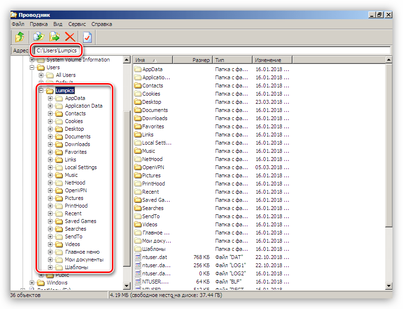
Task: Select the ntuser.dat file icon in list
Action: click(x=138, y=257)
